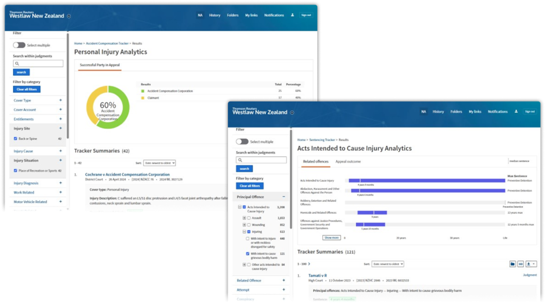Viewport: 545px width, 306px height.
Task: Collapse the Principal Offence filter section
Action: tap(284, 197)
